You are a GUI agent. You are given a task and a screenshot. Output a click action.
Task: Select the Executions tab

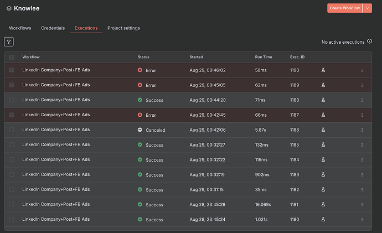86,28
